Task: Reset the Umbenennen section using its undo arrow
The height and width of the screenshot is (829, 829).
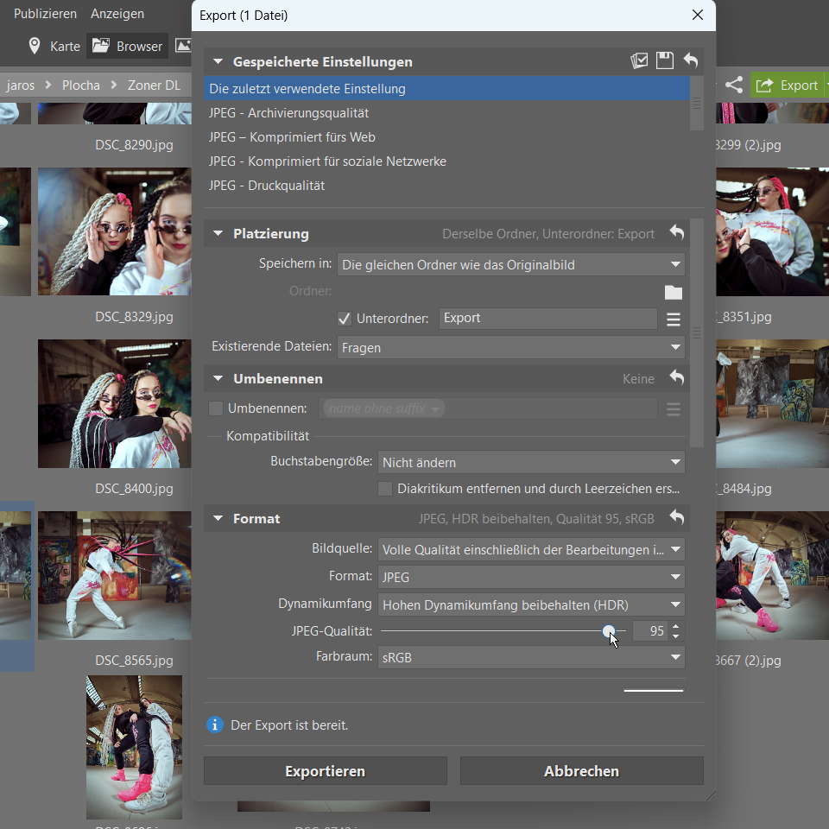Action: 676,378
